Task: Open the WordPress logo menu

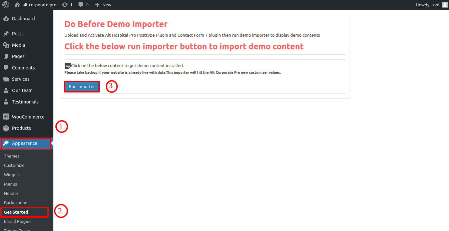Action: [x=6, y=5]
